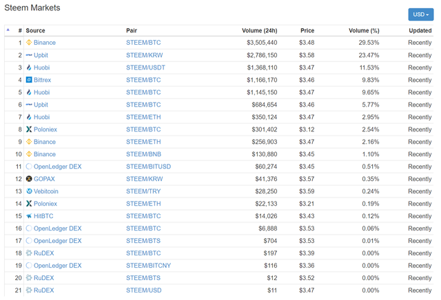
Task: Click the Poloniex icon in row 8
Action: click(29, 129)
